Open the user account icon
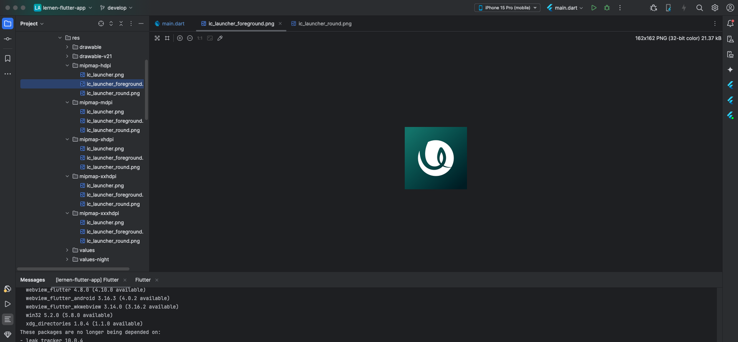 (730, 8)
